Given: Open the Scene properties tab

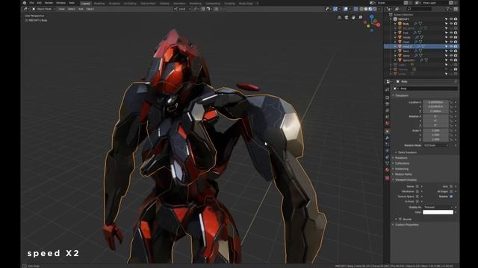Looking at the screenshot, I should [x=388, y=117].
